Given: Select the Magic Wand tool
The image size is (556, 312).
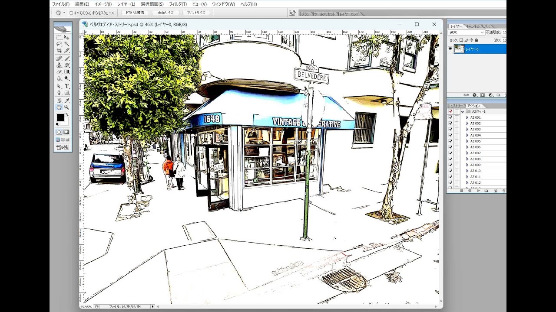Looking at the screenshot, I should click(x=67, y=44).
